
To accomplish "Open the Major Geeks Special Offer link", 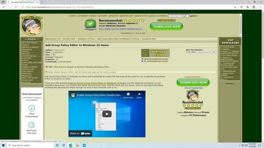I will [x=82, y=72].
